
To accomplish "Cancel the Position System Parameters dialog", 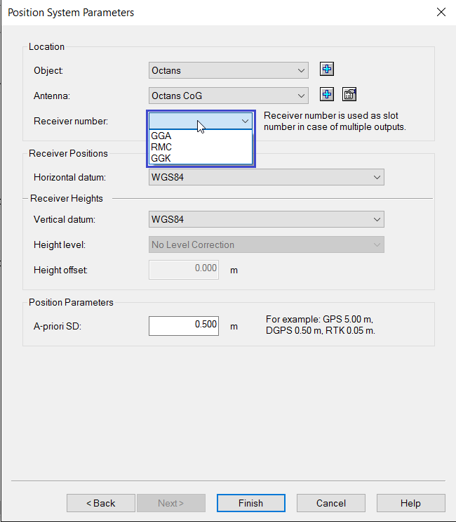I will (331, 503).
